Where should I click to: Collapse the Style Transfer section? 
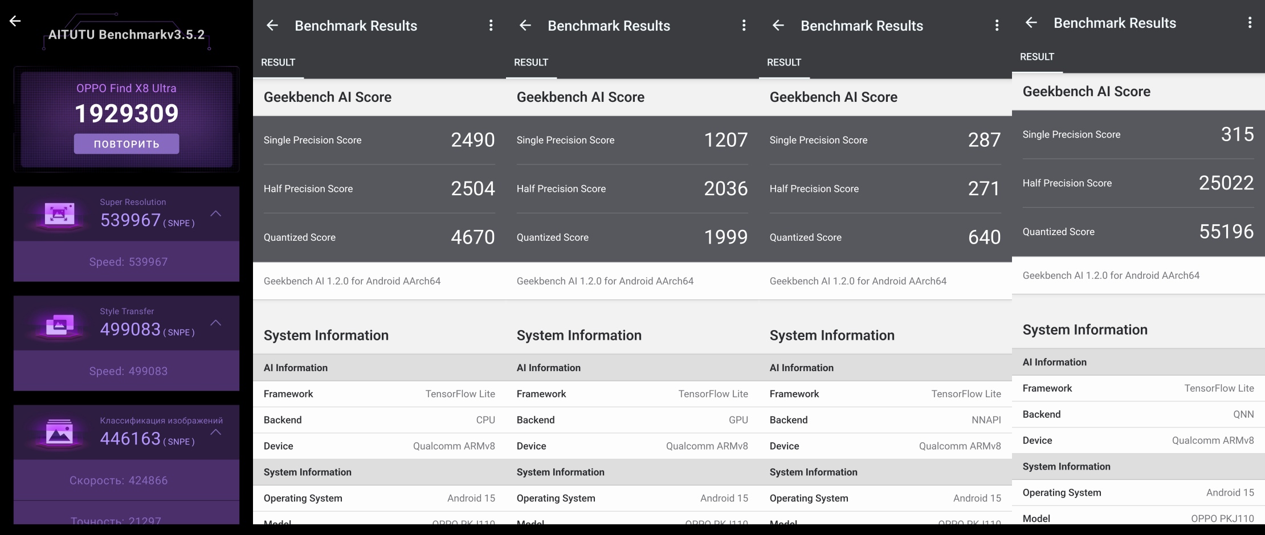pos(215,323)
